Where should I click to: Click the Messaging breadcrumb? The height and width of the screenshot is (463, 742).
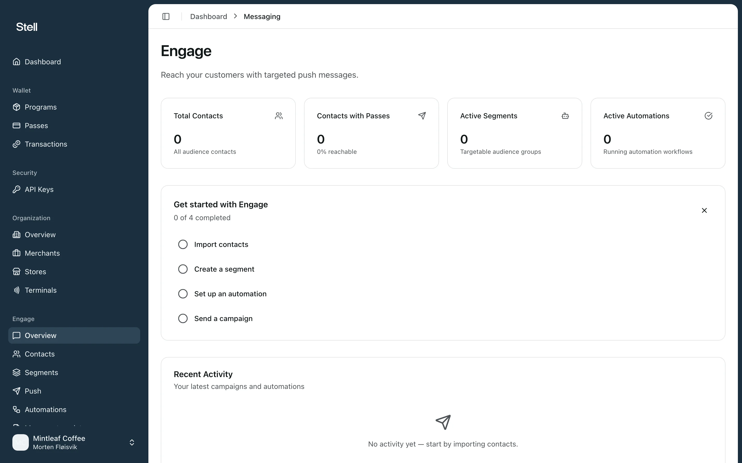coord(262,16)
